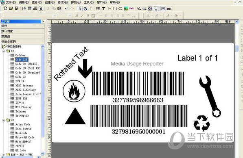The height and width of the screenshot is (158, 243).
Task: Zoom out with magnifier minus
Action: 144,9
